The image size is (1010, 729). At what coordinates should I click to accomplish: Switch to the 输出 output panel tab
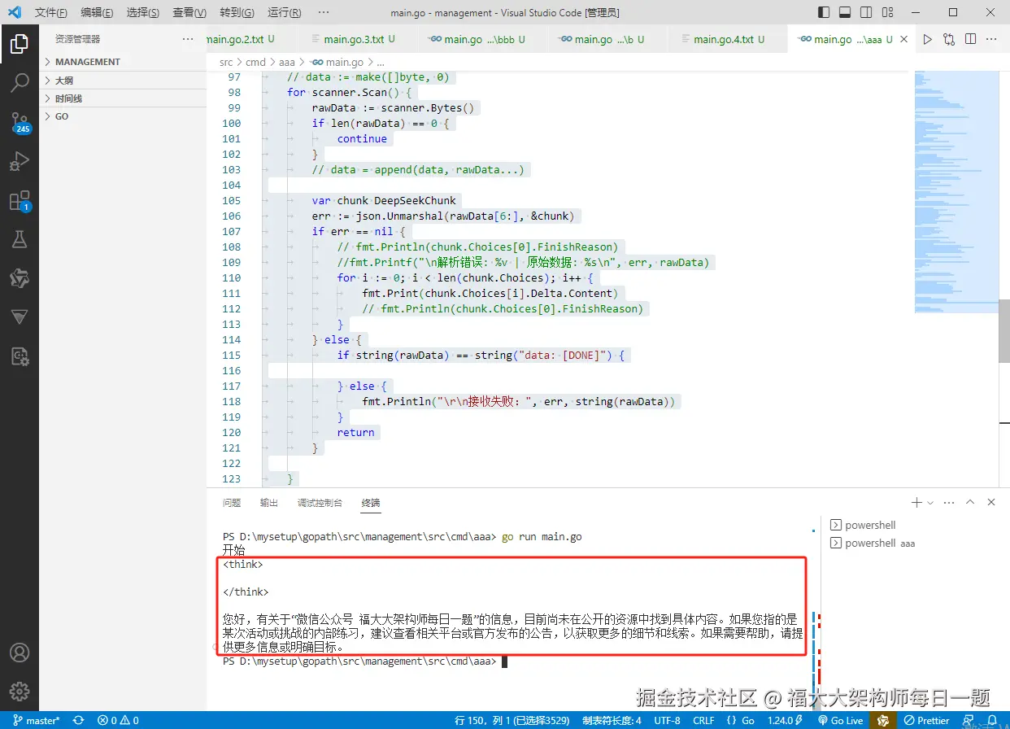[x=269, y=503]
